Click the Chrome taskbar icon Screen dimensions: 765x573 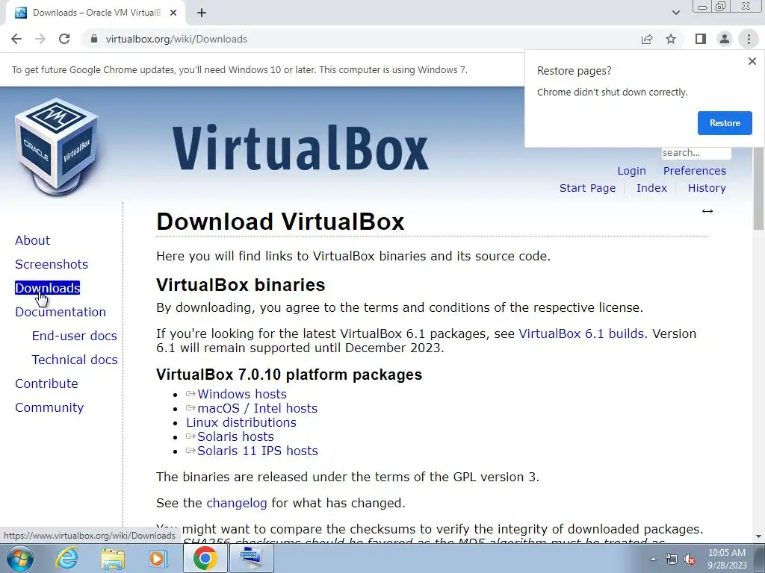[205, 558]
